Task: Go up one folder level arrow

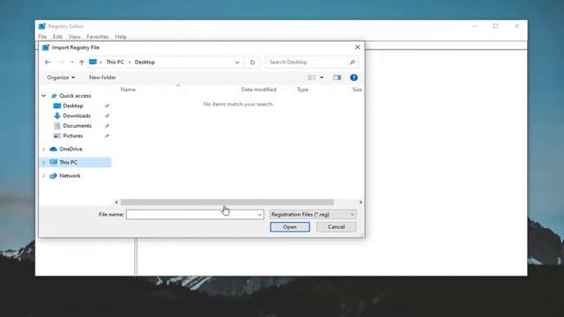Action: pyautogui.click(x=82, y=63)
